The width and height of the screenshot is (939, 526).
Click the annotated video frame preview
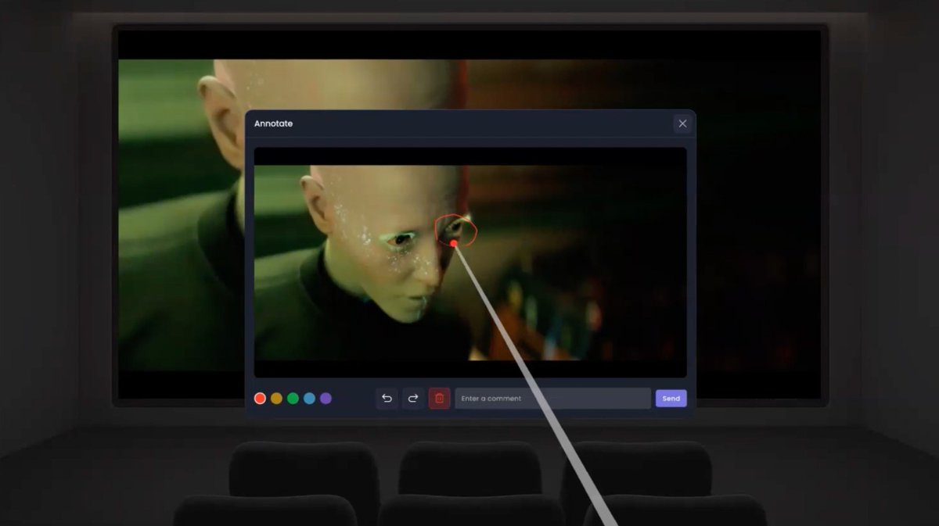click(x=470, y=263)
